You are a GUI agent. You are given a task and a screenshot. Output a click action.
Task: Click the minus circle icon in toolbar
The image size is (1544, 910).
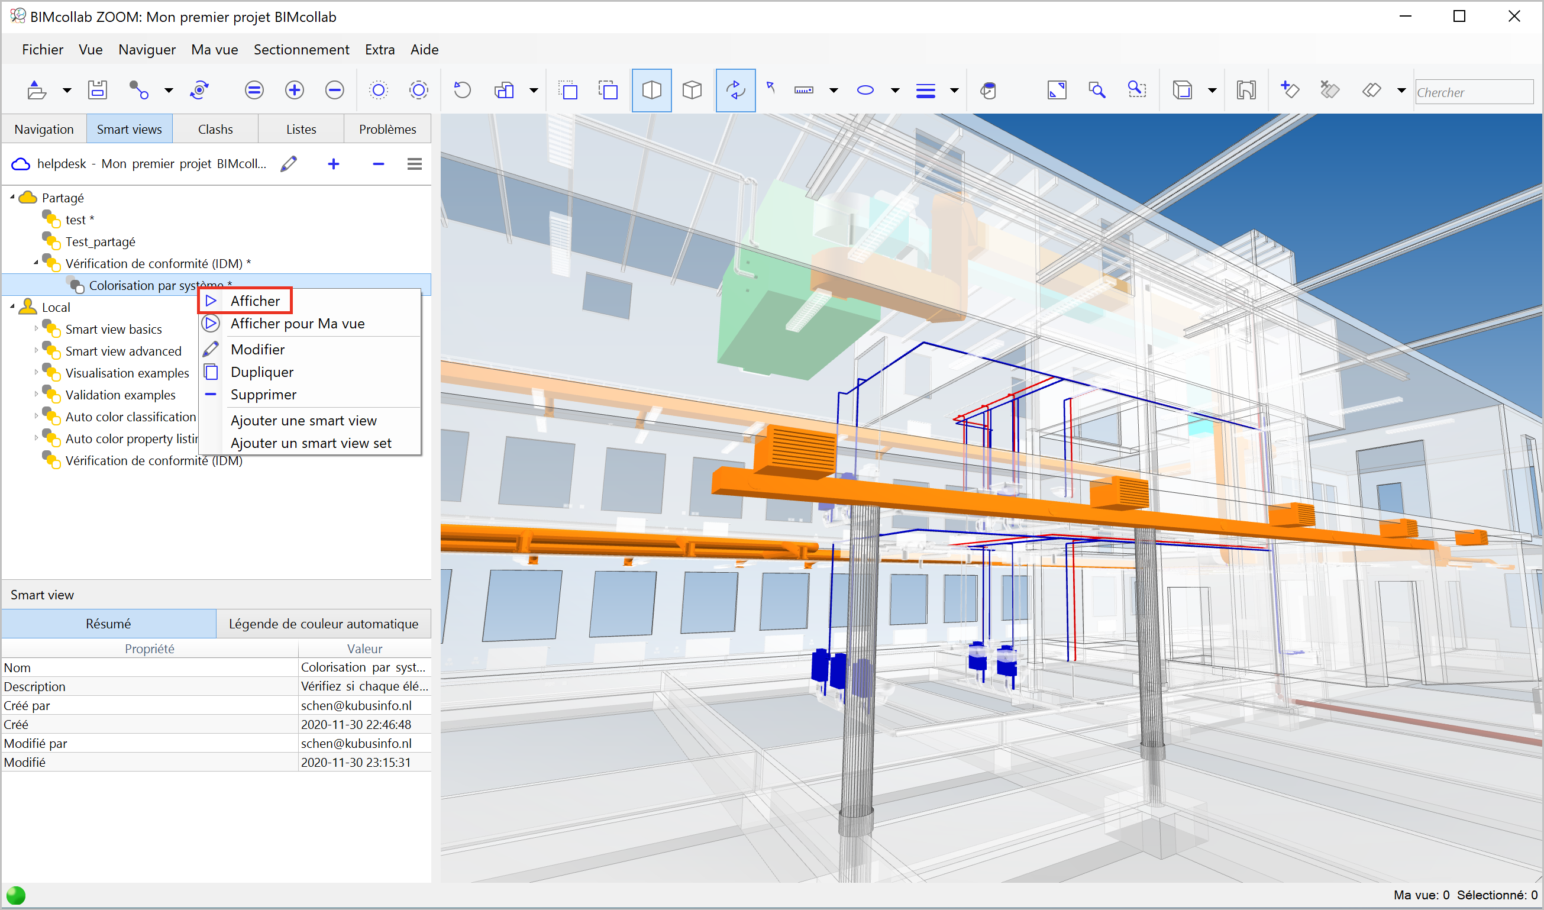point(335,90)
